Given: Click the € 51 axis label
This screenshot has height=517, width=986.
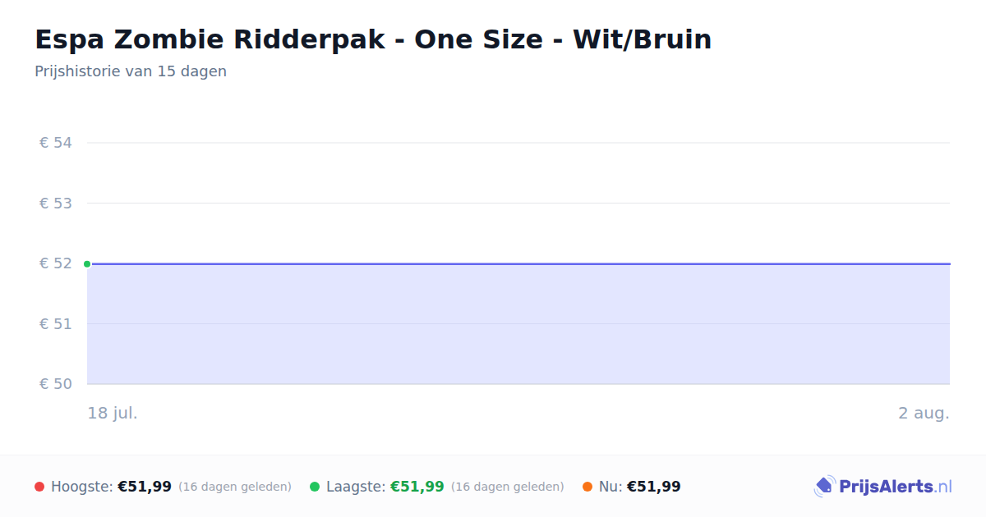Looking at the screenshot, I should click(x=56, y=323).
